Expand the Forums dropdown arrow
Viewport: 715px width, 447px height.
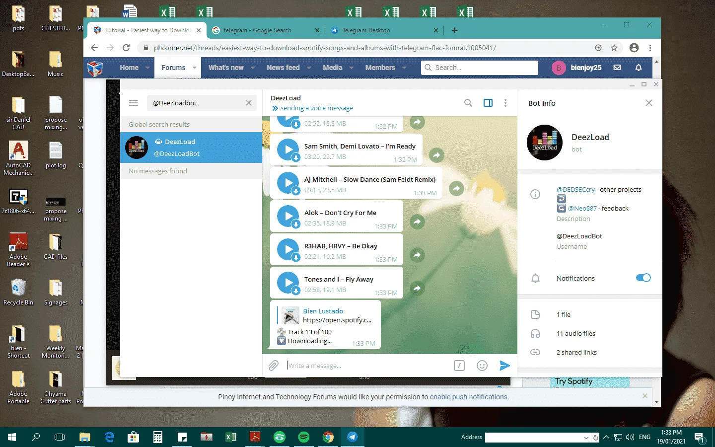coord(194,68)
